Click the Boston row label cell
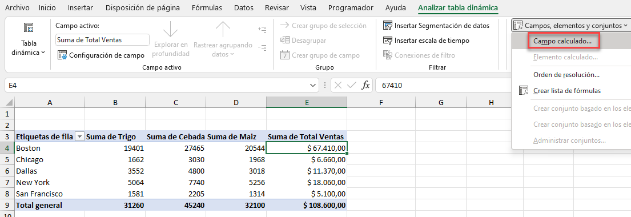The height and width of the screenshot is (217, 631). 50,148
